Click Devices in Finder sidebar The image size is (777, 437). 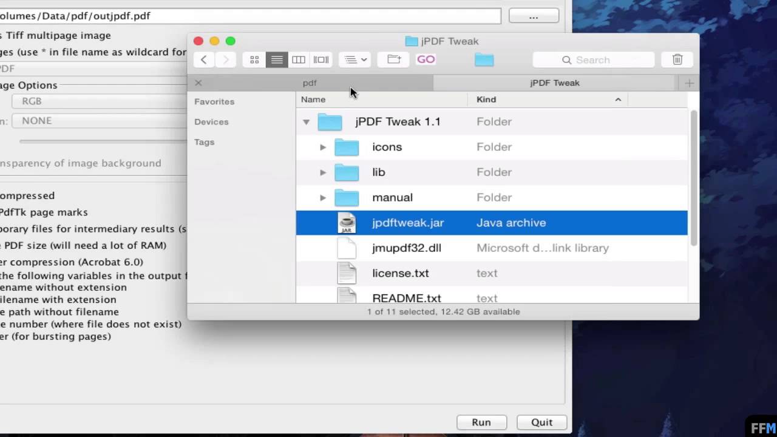pos(211,121)
